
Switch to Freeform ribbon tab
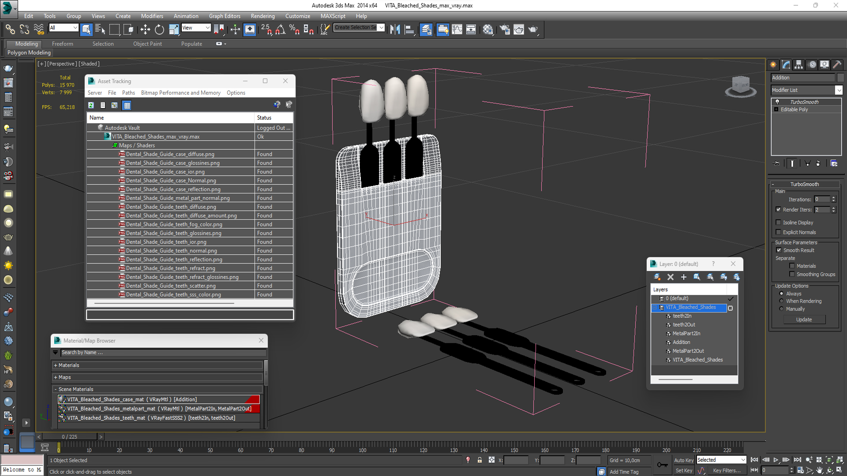[x=63, y=44]
